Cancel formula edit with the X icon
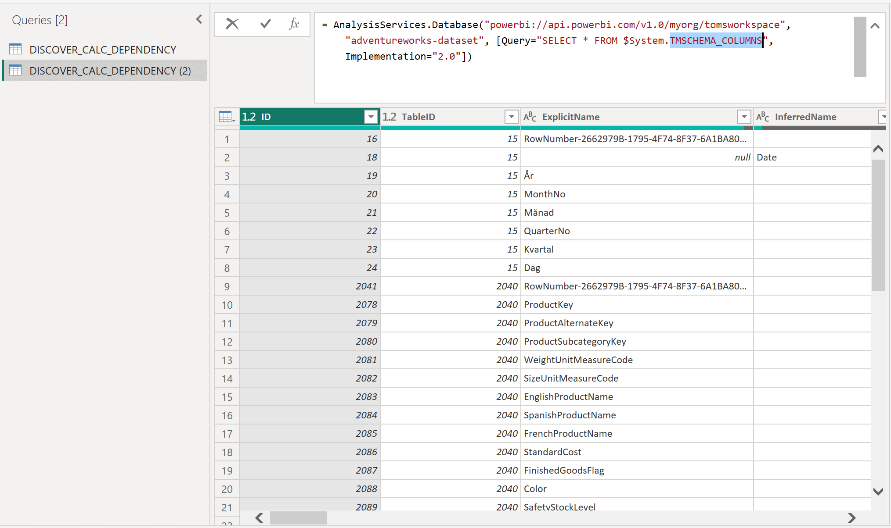The image size is (891, 528). coord(232,25)
